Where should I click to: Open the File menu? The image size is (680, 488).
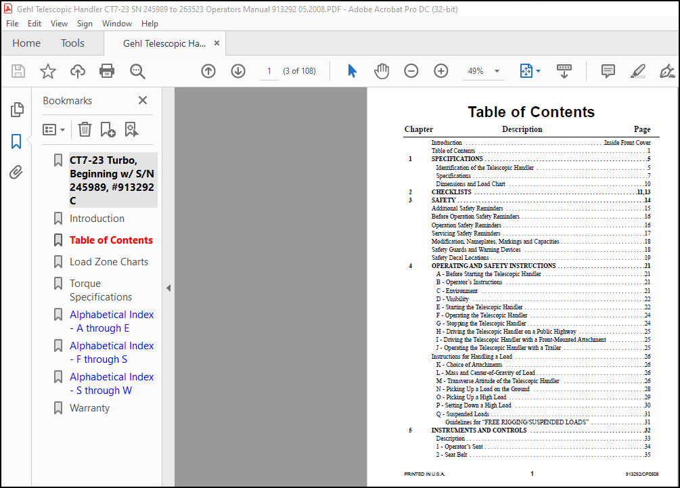[12, 24]
